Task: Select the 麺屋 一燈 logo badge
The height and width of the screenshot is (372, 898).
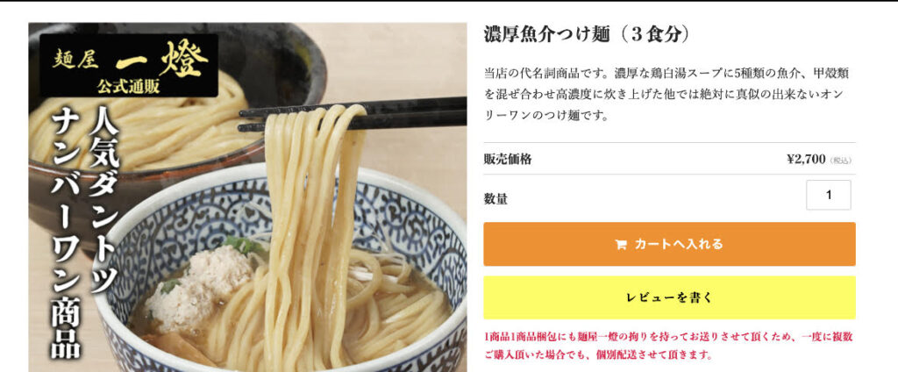Action: tap(129, 65)
